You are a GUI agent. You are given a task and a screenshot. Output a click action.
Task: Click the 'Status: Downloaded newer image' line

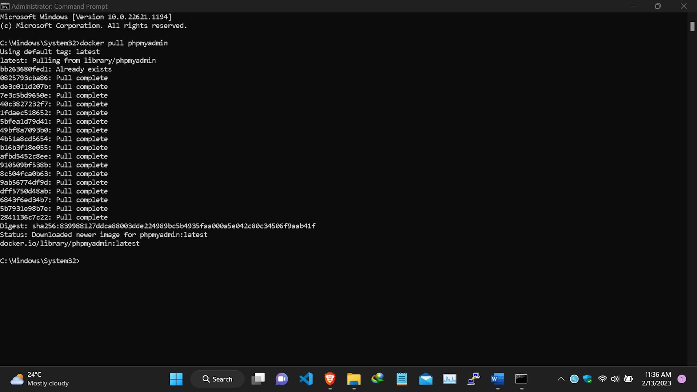click(104, 235)
